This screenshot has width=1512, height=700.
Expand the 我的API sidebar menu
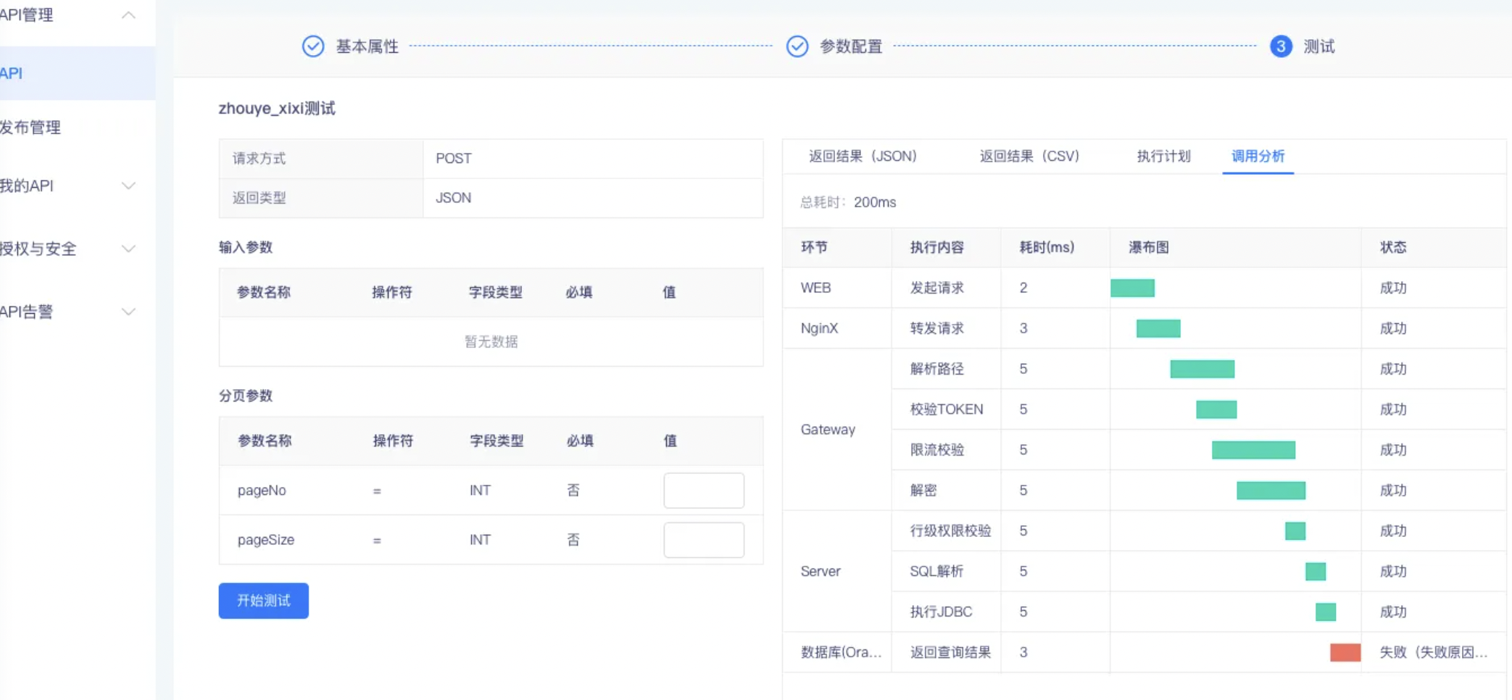point(128,186)
